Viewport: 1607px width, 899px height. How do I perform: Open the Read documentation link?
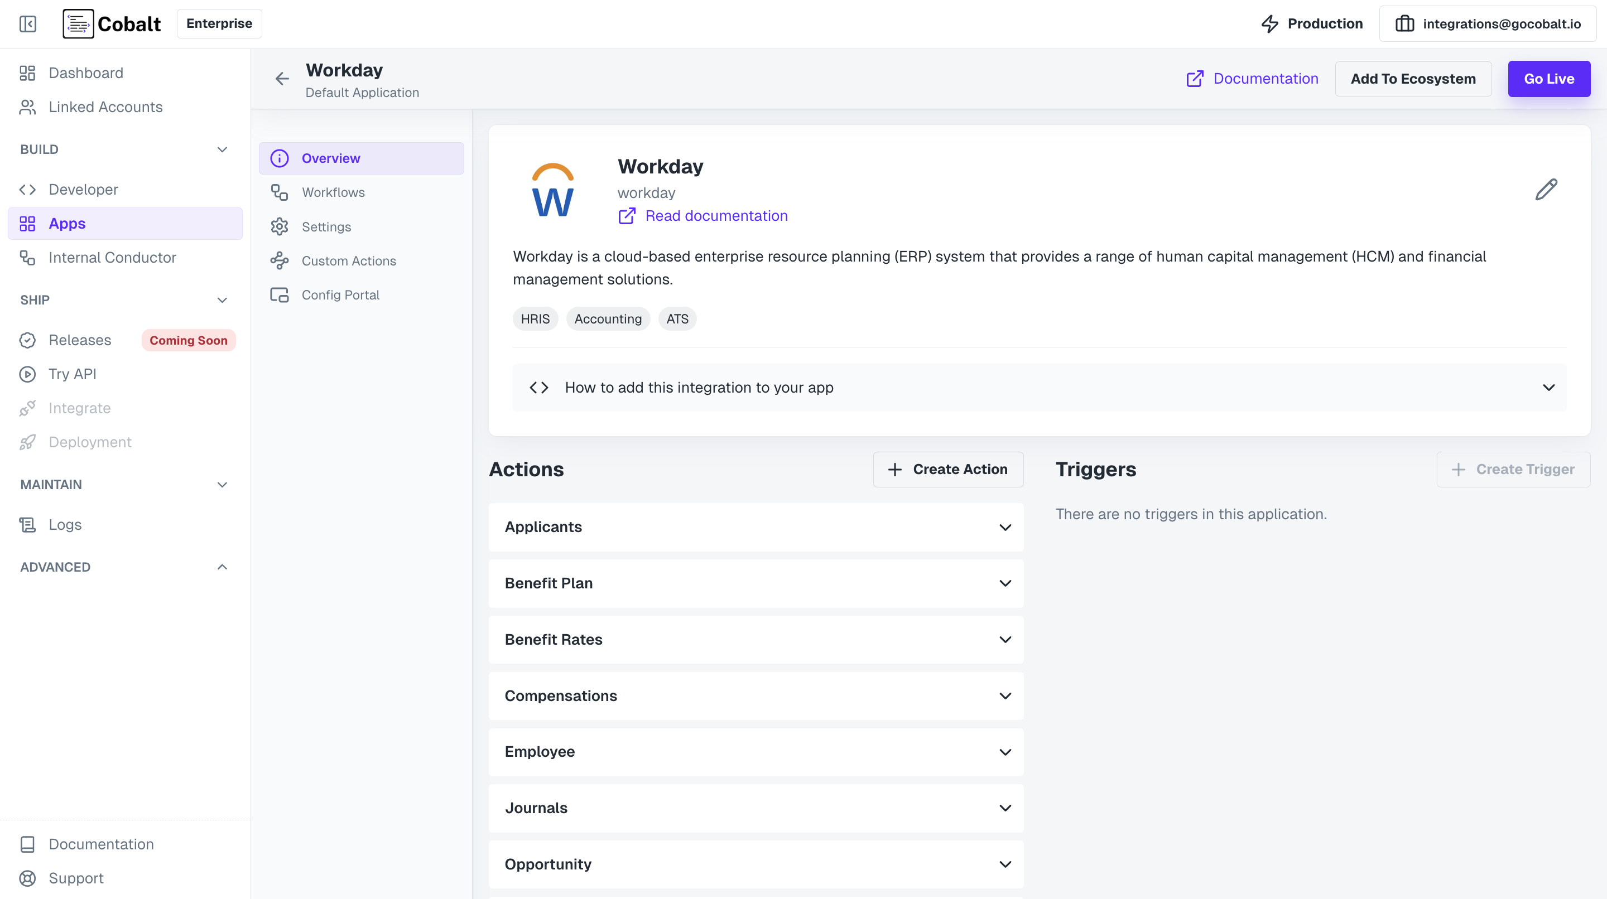pyautogui.click(x=715, y=216)
